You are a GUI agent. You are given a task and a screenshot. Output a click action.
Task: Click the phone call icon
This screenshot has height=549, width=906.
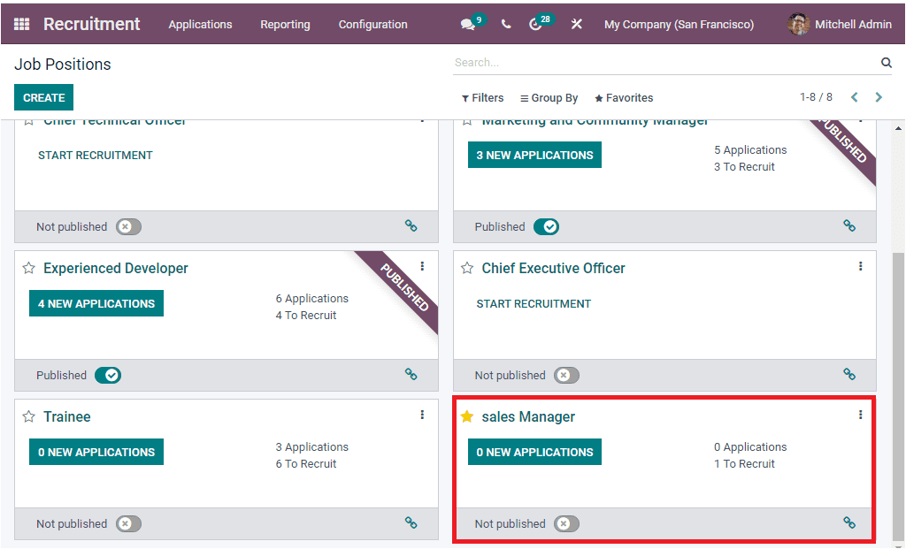(506, 24)
